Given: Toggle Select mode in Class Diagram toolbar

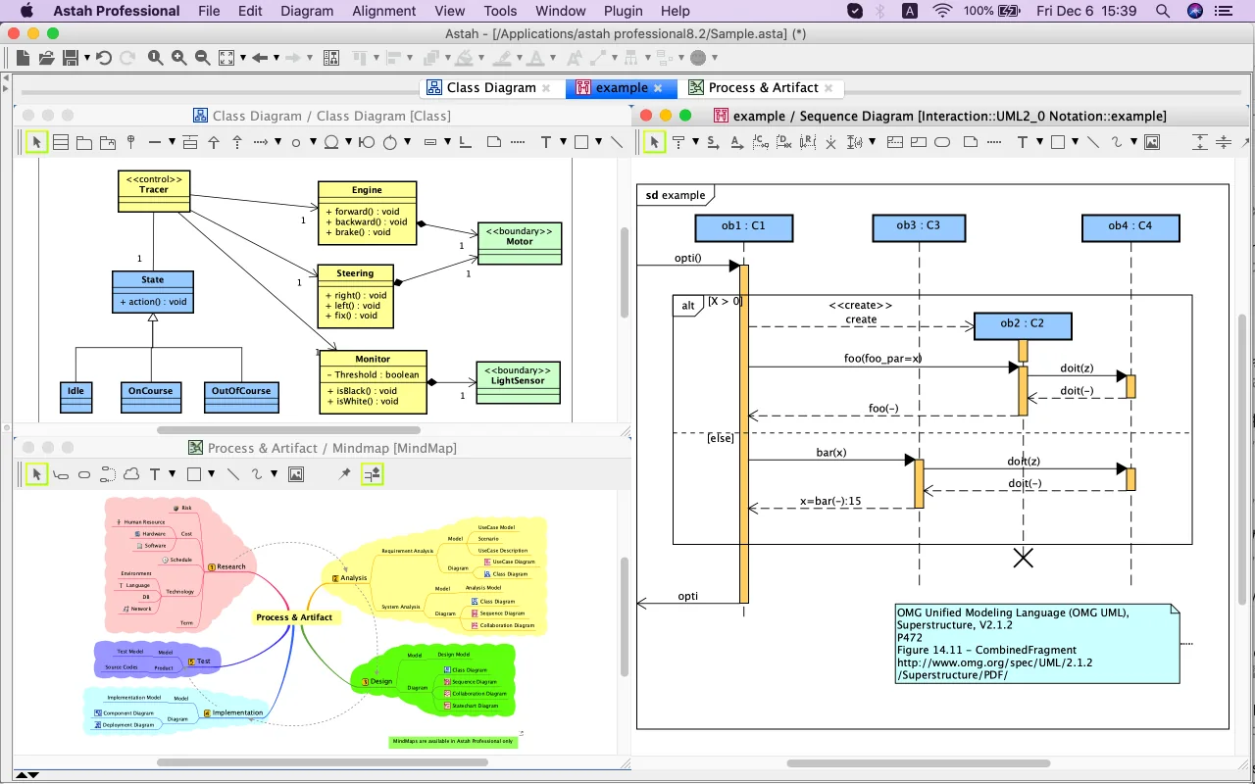Looking at the screenshot, I should pos(36,142).
